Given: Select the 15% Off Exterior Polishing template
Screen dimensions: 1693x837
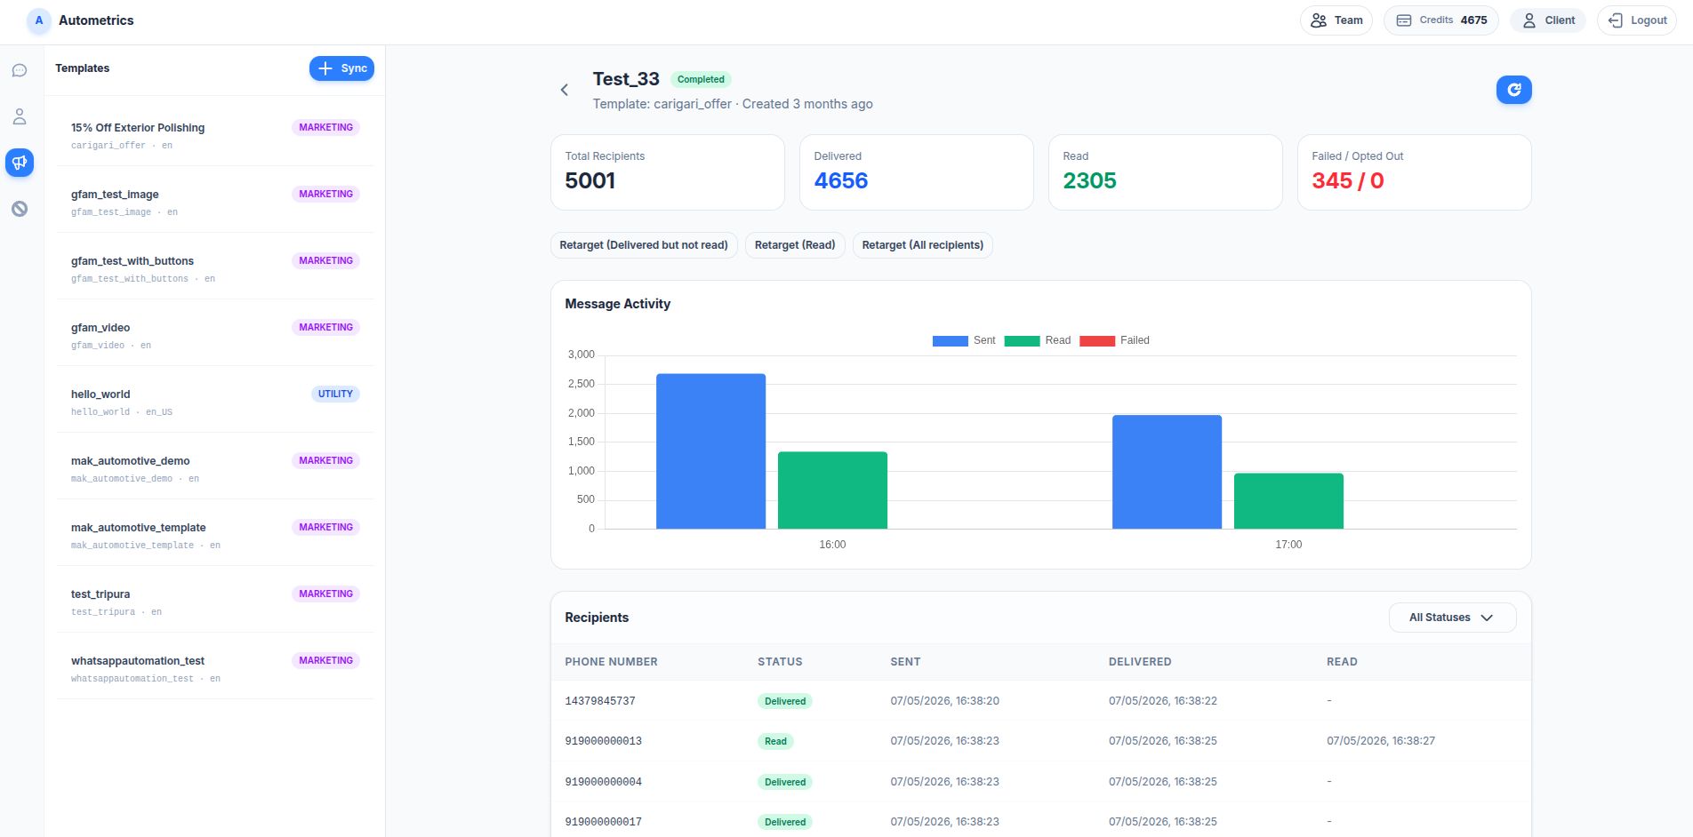Looking at the screenshot, I should [x=215, y=133].
